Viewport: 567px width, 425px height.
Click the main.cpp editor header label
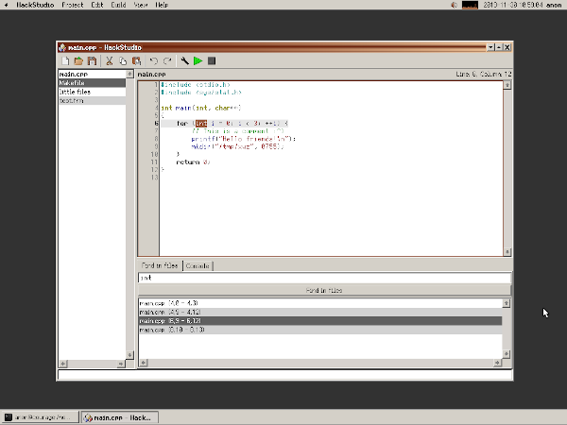[x=151, y=74]
